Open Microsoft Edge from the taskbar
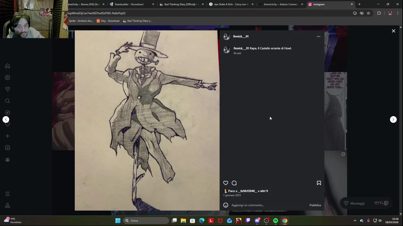Image resolution: width=403 pixels, height=226 pixels. coord(202,221)
